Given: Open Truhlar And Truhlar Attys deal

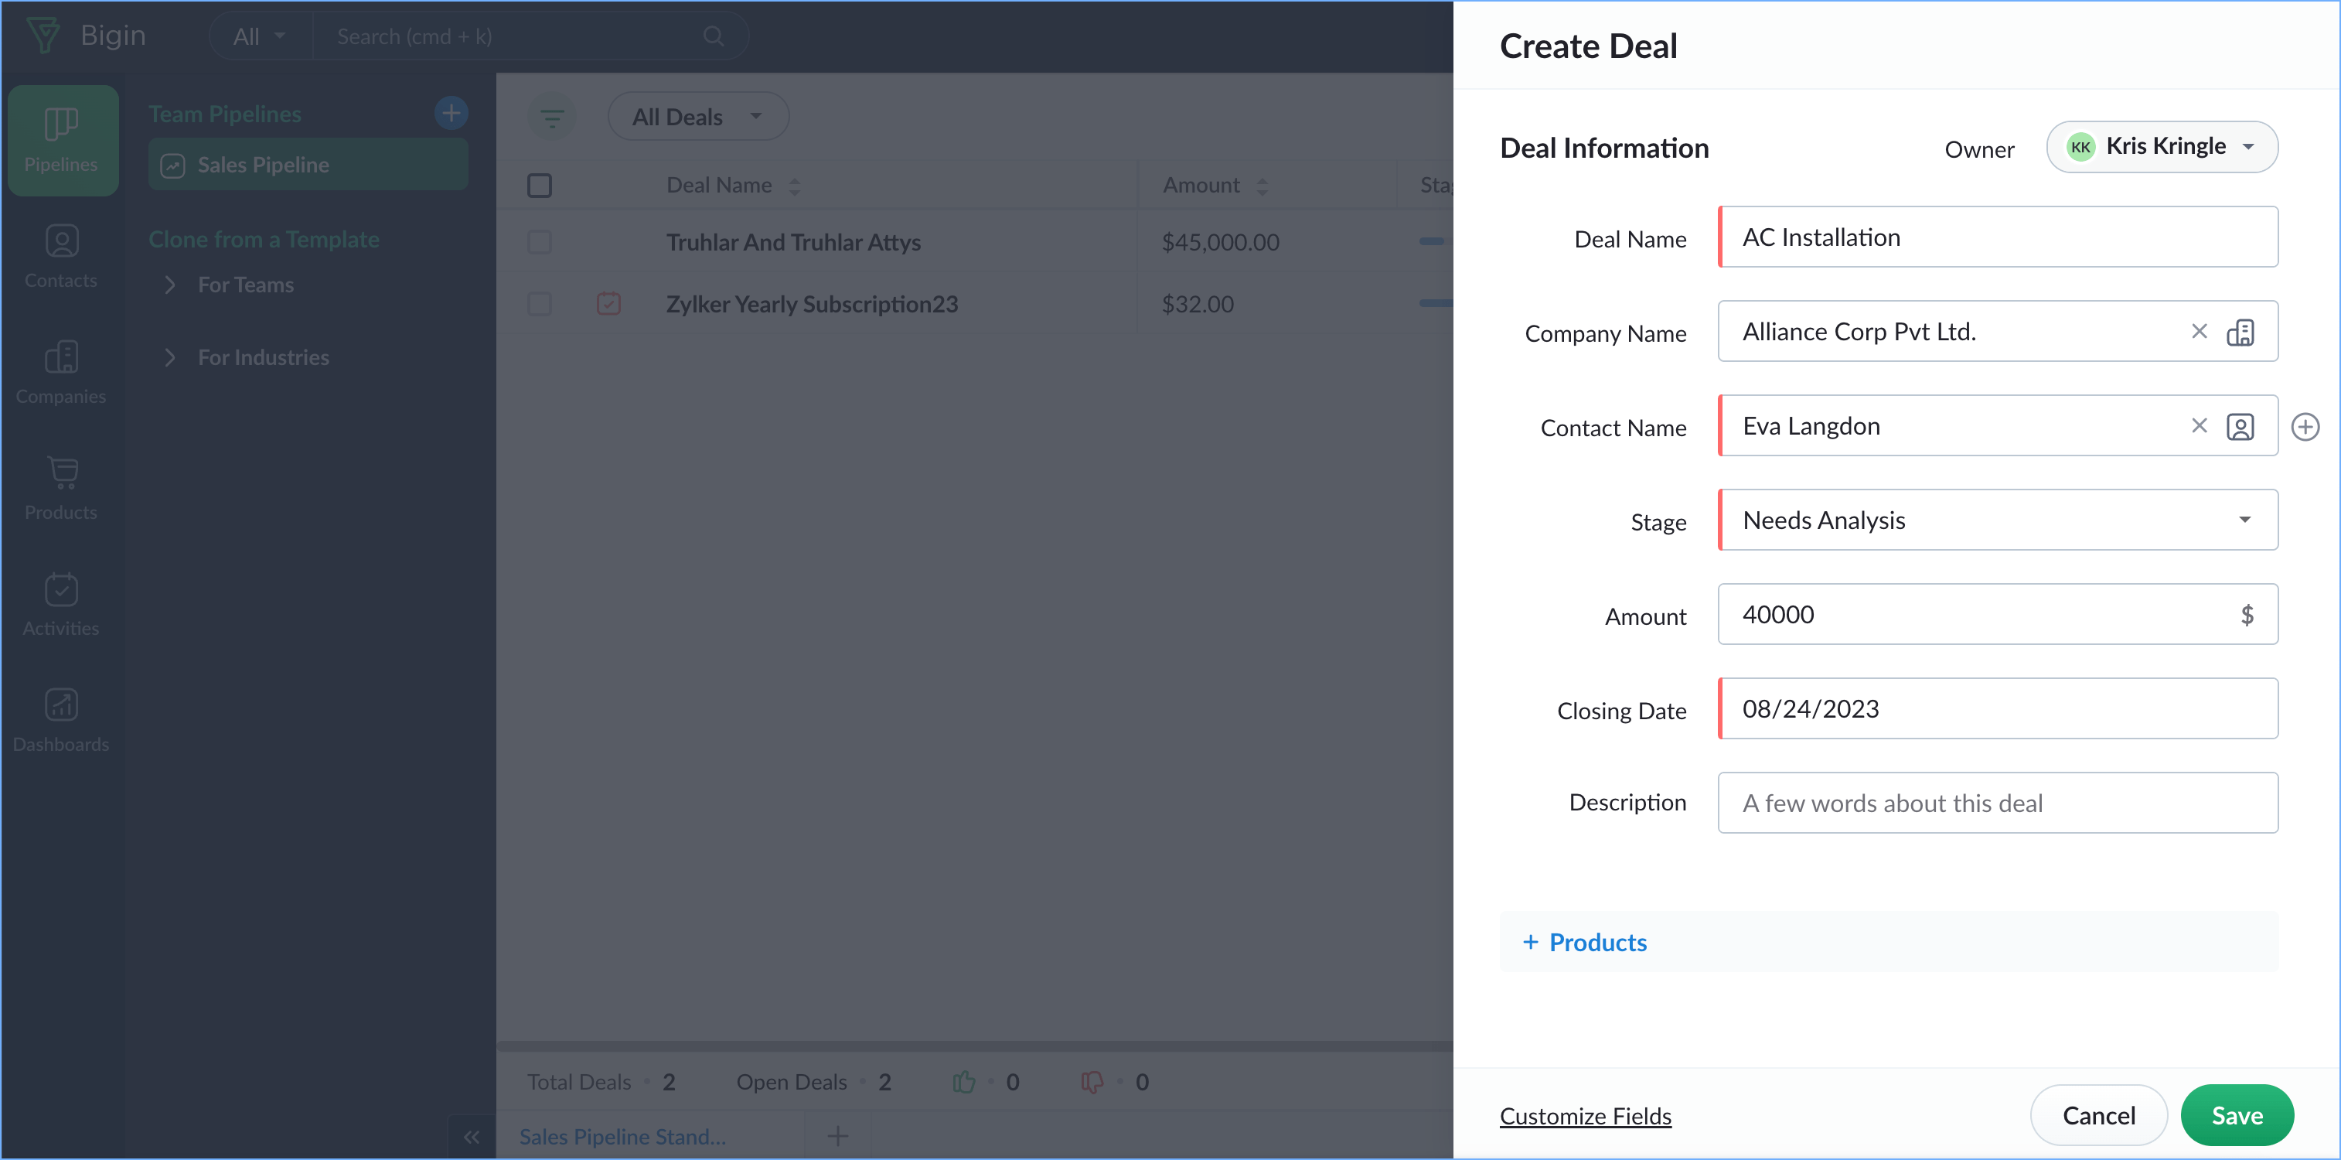Looking at the screenshot, I should click(x=793, y=242).
